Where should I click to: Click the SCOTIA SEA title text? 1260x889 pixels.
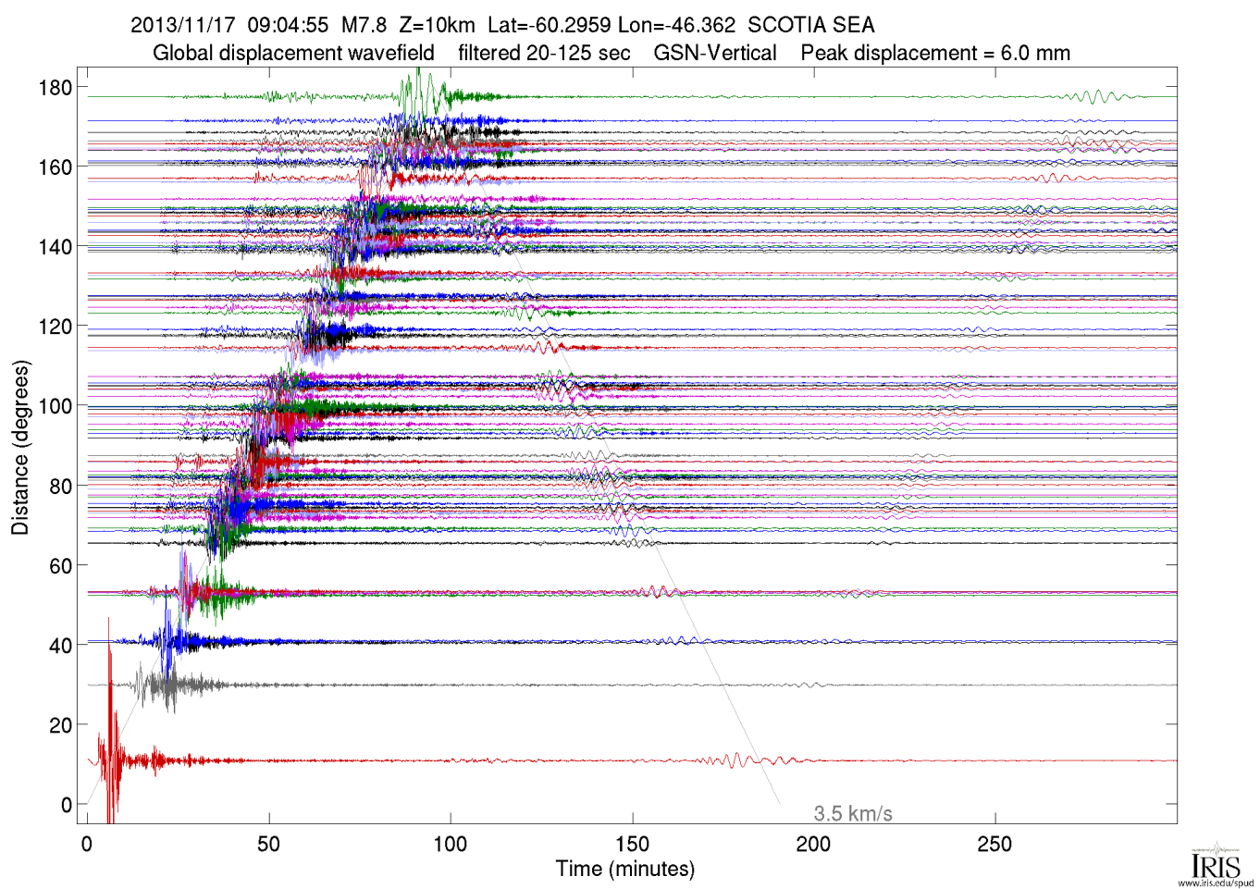(810, 25)
